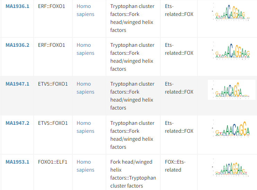Open the MA1947.2 matrix ID link
Image resolution: width=257 pixels, height=190 pixels.
(x=17, y=123)
